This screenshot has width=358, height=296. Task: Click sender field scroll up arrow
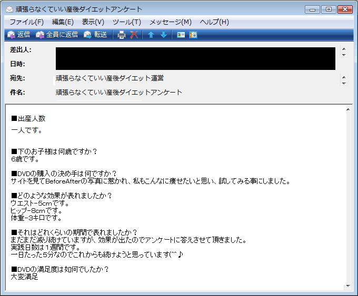[x=344, y=49]
